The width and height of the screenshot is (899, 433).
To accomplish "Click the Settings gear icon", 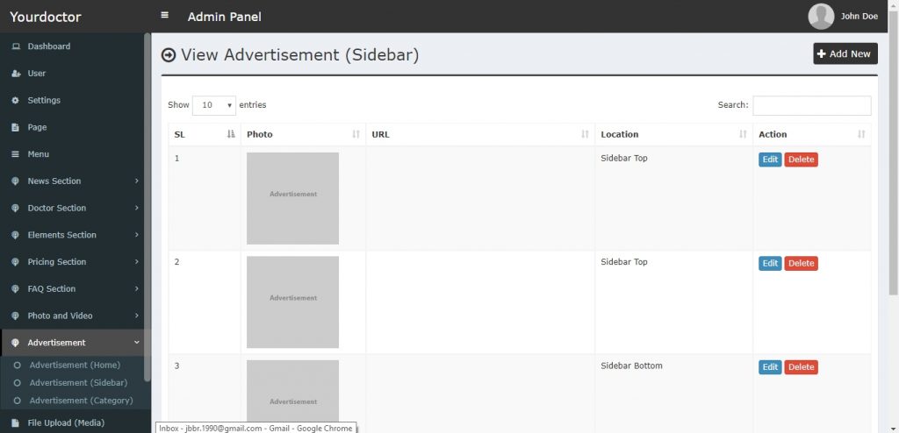I will pos(16,100).
